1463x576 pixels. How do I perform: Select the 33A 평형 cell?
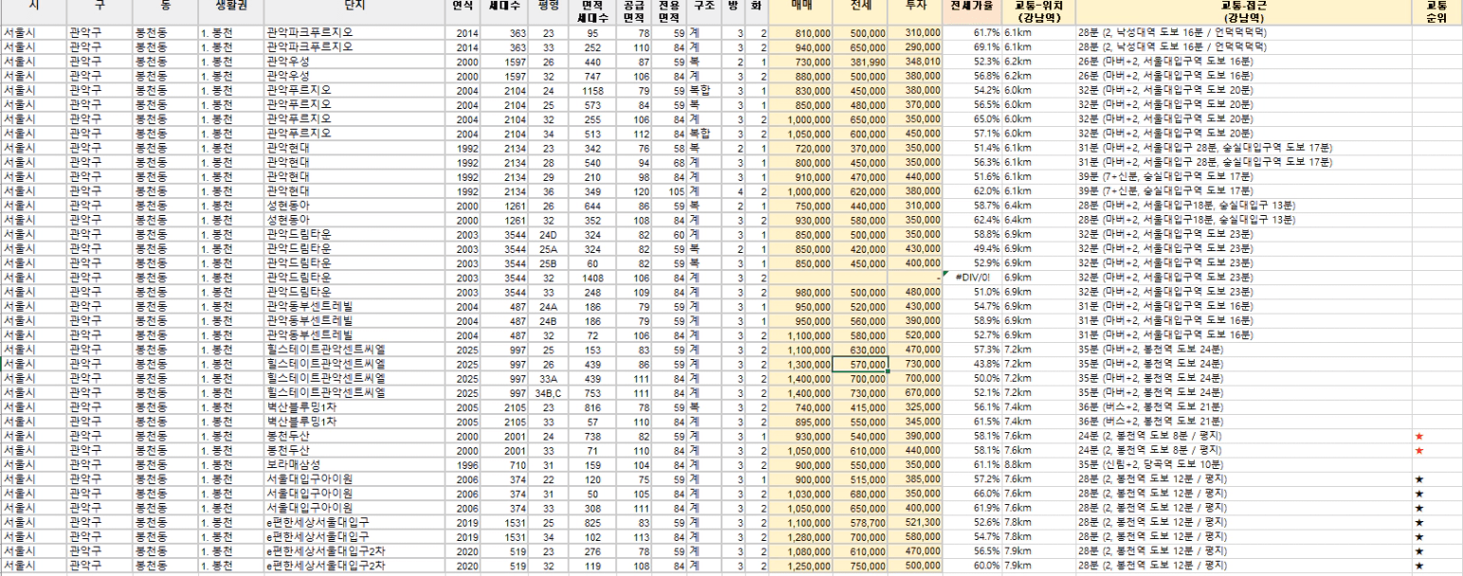548,378
